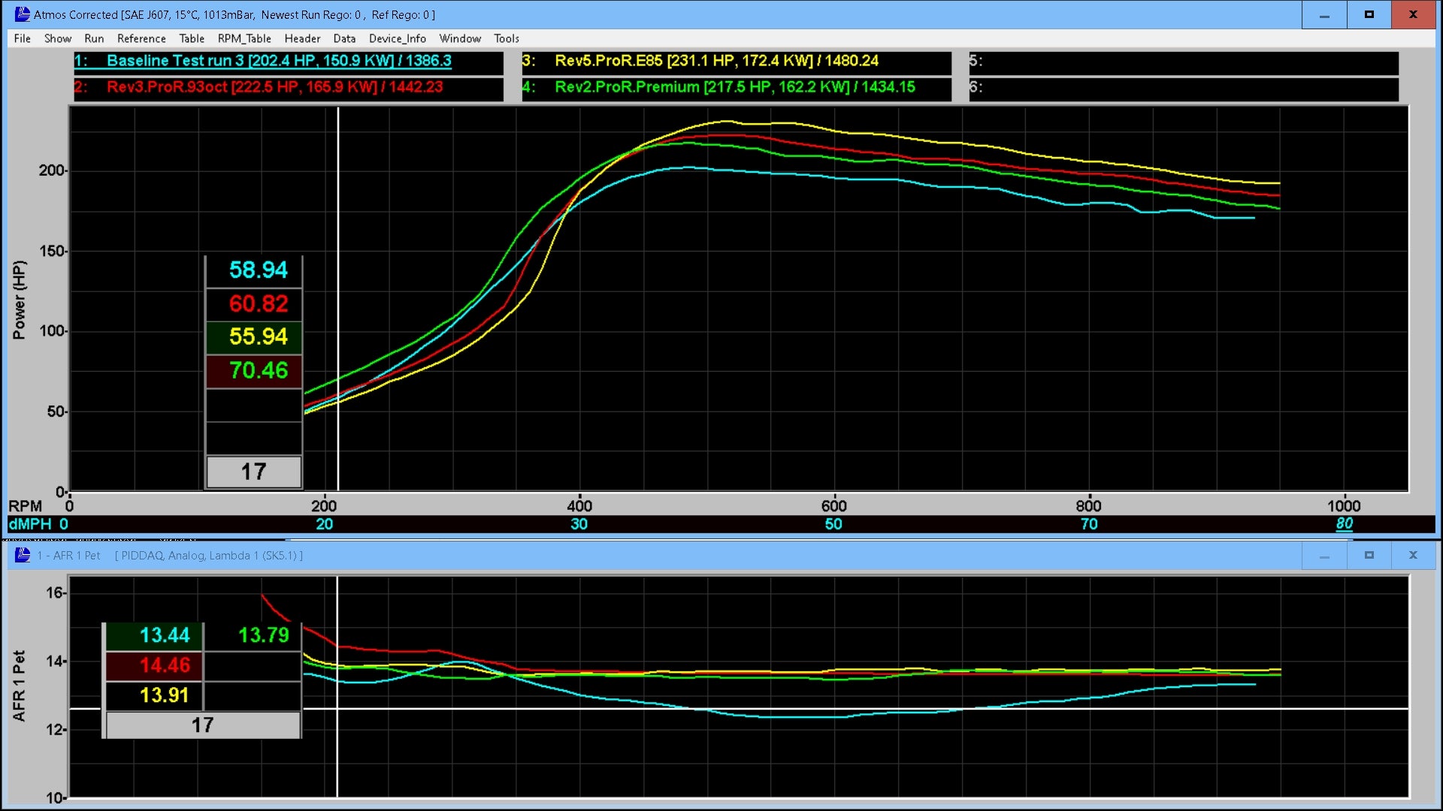Click the red 14.46 AFR readout
This screenshot has height=811, width=1443.
[x=165, y=665]
